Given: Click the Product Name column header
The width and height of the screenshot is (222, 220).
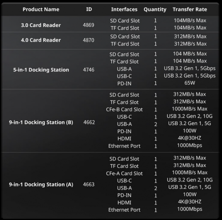Looking at the screenshot, I should click(x=41, y=9).
